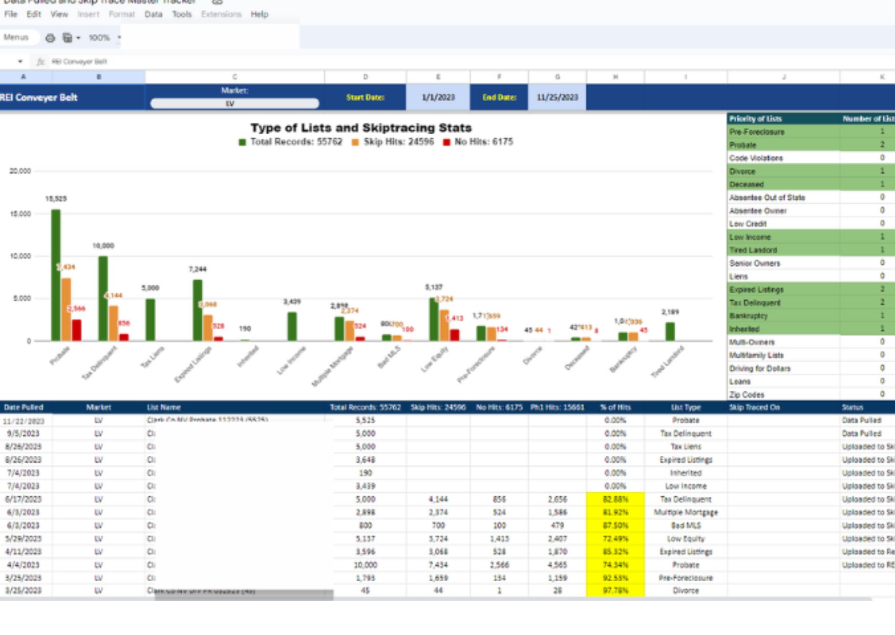Select column J header
Image resolution: width=895 pixels, height=635 pixels.
pyautogui.click(x=783, y=77)
